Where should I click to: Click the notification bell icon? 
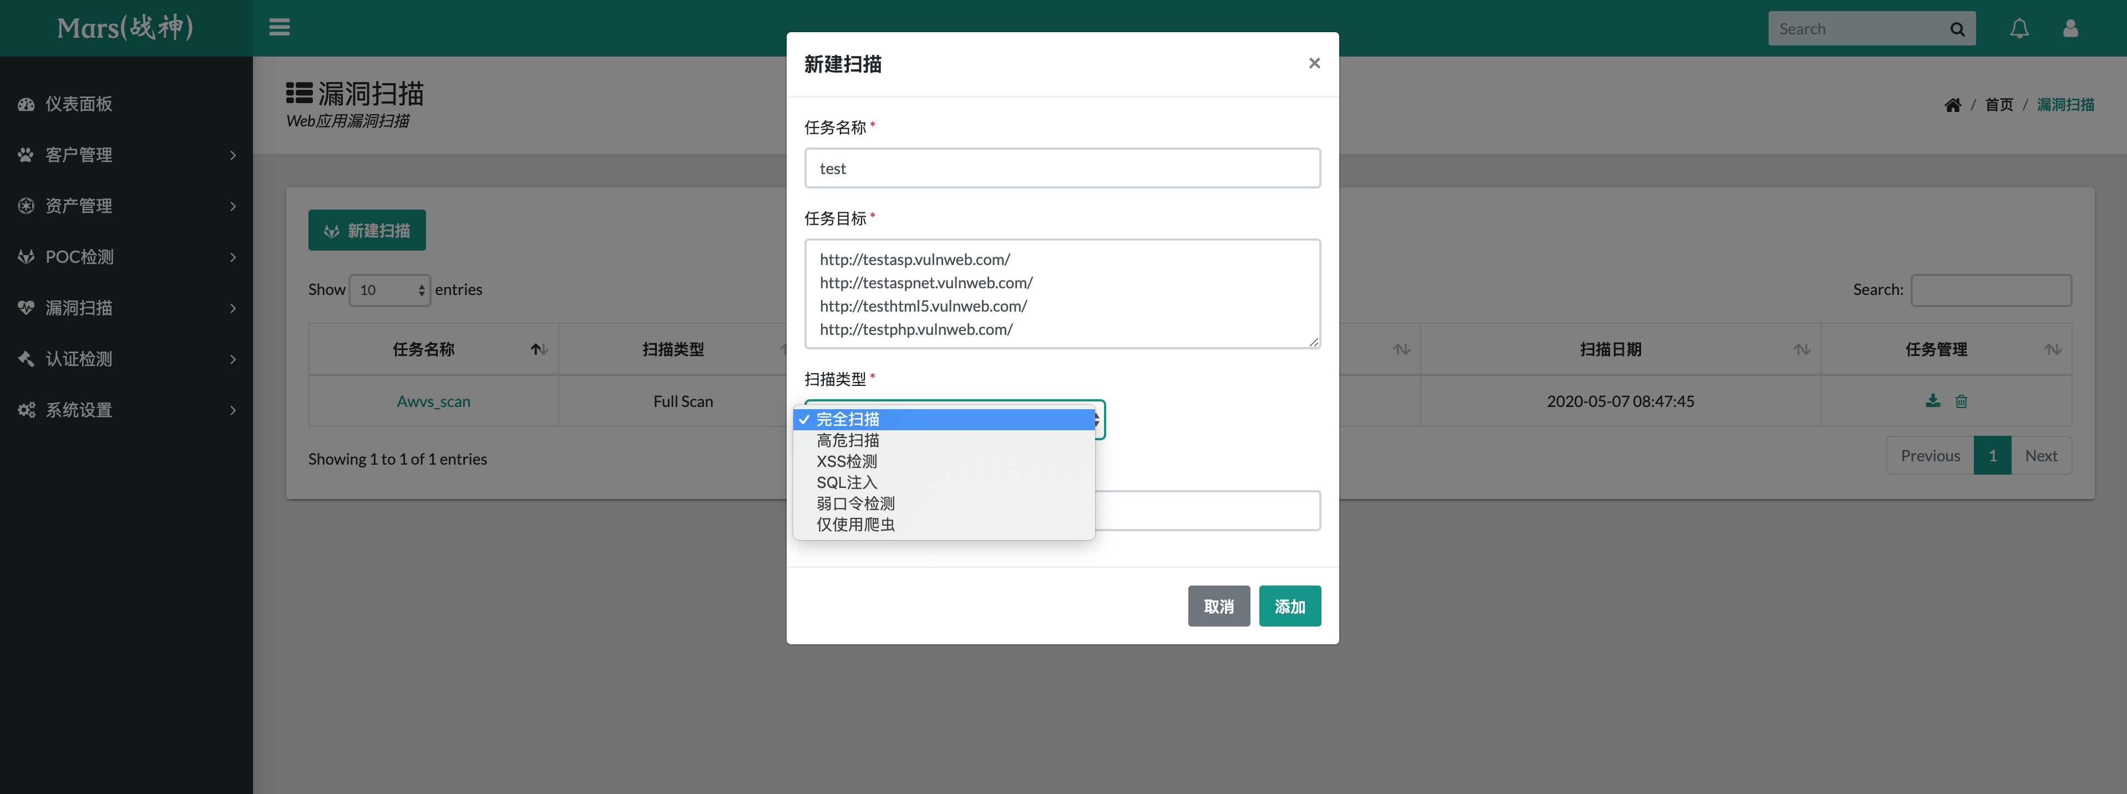[x=2020, y=27]
